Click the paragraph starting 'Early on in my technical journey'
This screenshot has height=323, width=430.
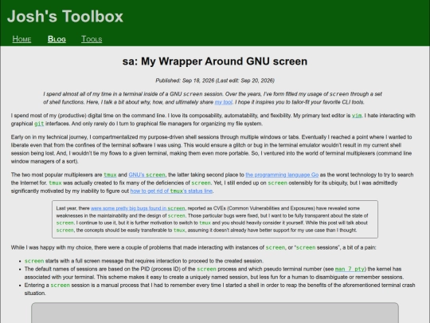pyautogui.click(x=212, y=149)
